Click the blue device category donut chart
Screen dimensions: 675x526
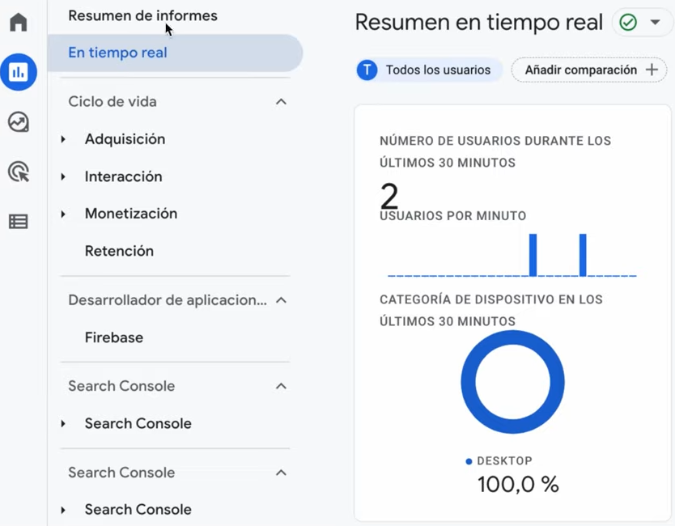pos(512,382)
